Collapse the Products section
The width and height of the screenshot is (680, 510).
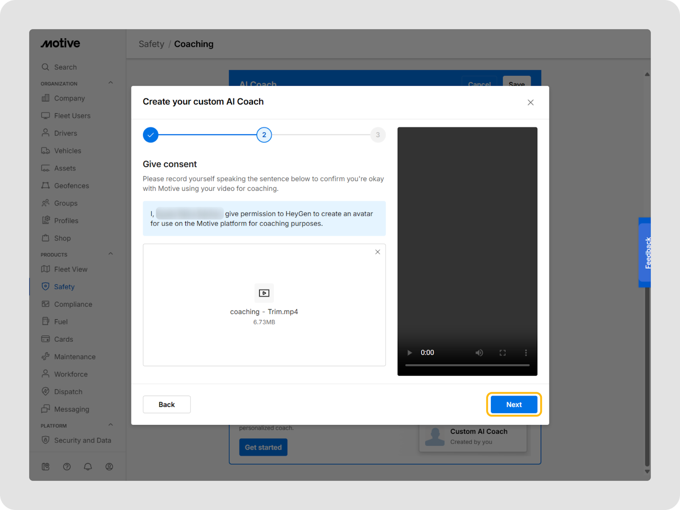click(110, 254)
